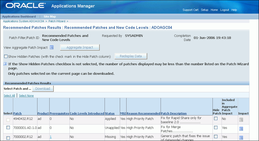Viewport: 259px width, 141px height.
Task: Click the Aggregate Impact button
Action: (80, 47)
